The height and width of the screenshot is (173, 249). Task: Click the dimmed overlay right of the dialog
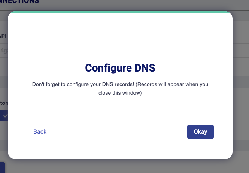tap(241, 86)
